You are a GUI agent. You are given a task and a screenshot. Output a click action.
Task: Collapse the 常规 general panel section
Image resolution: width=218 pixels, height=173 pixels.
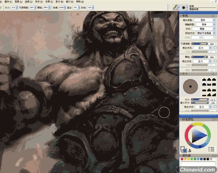(x=181, y=16)
